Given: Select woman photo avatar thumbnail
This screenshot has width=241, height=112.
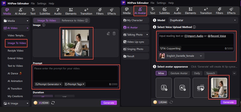Looking at the screenshot, I should (219, 88).
